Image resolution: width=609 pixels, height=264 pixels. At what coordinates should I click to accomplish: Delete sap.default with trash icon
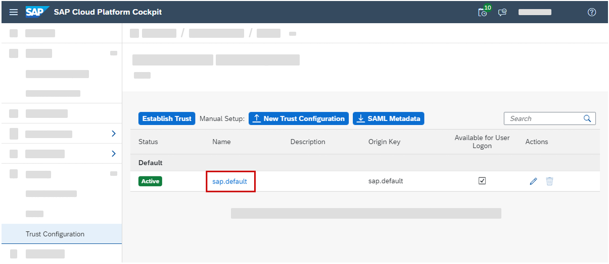point(549,181)
